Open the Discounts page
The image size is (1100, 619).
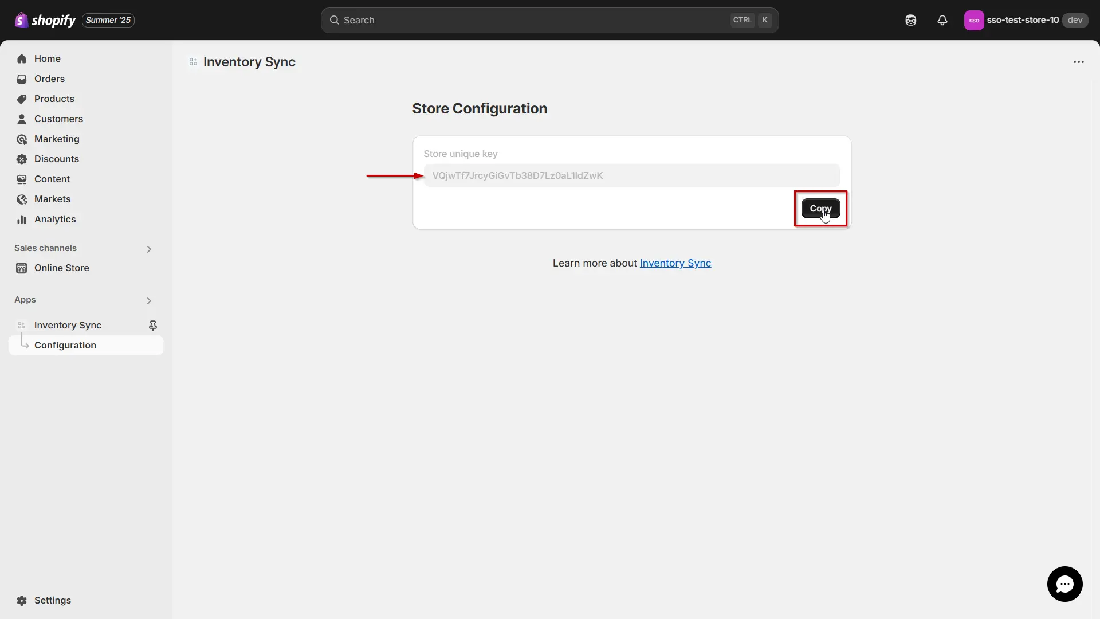click(56, 159)
